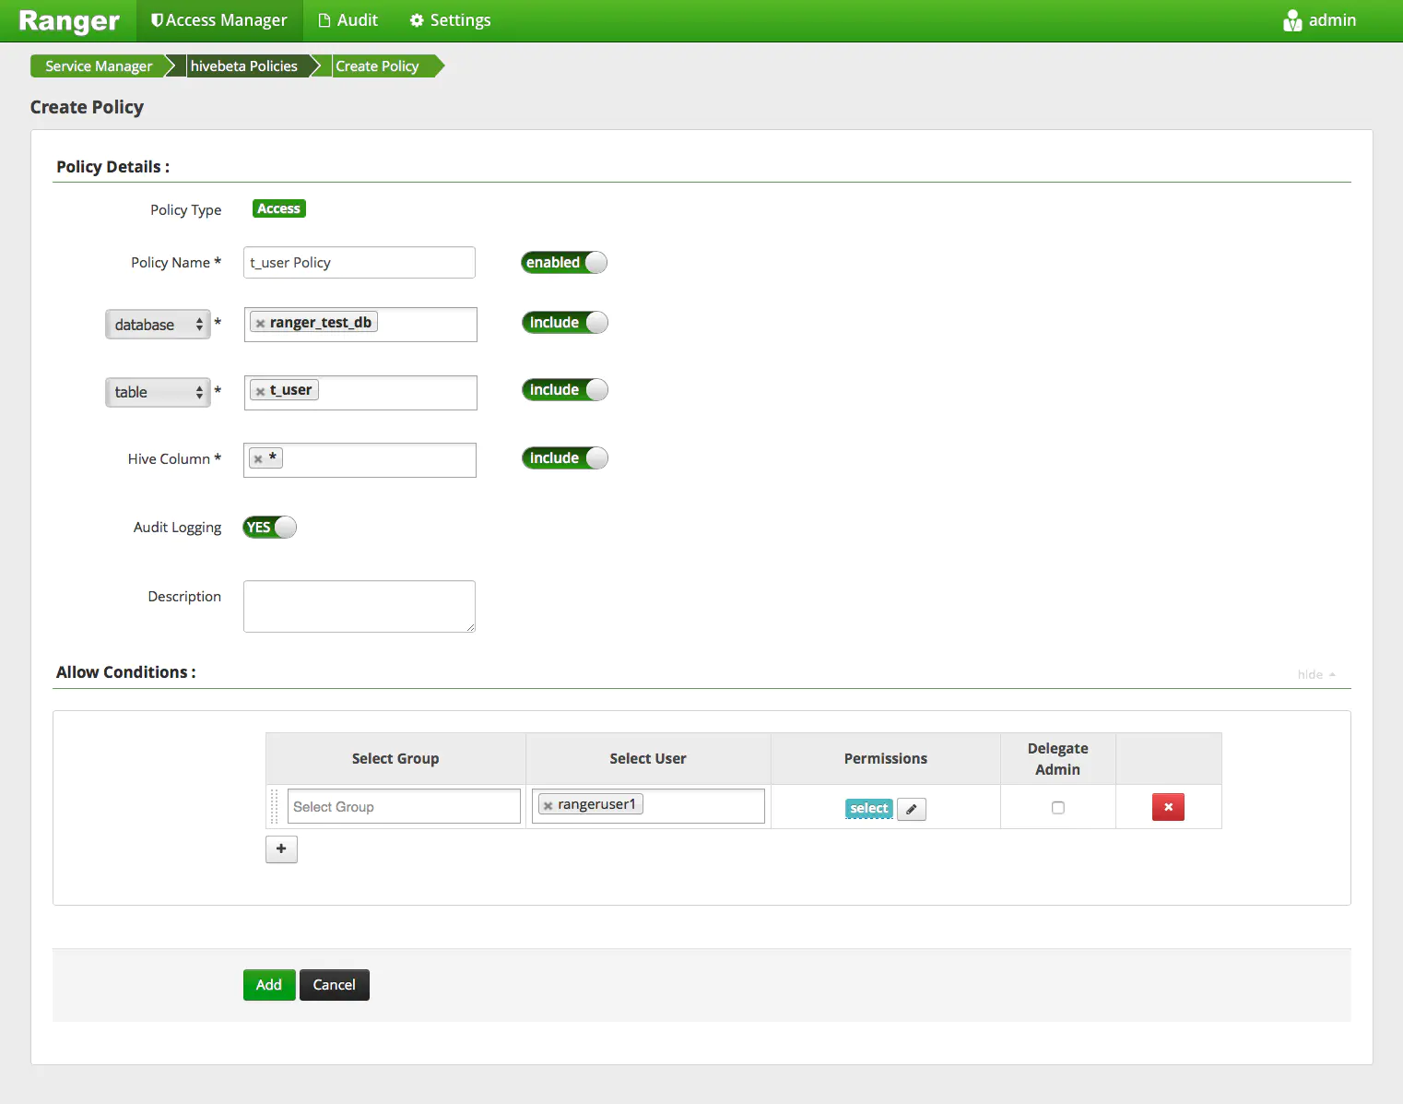Click the Table field's t_user tag text
Image resolution: width=1403 pixels, height=1104 pixels.
290,390
